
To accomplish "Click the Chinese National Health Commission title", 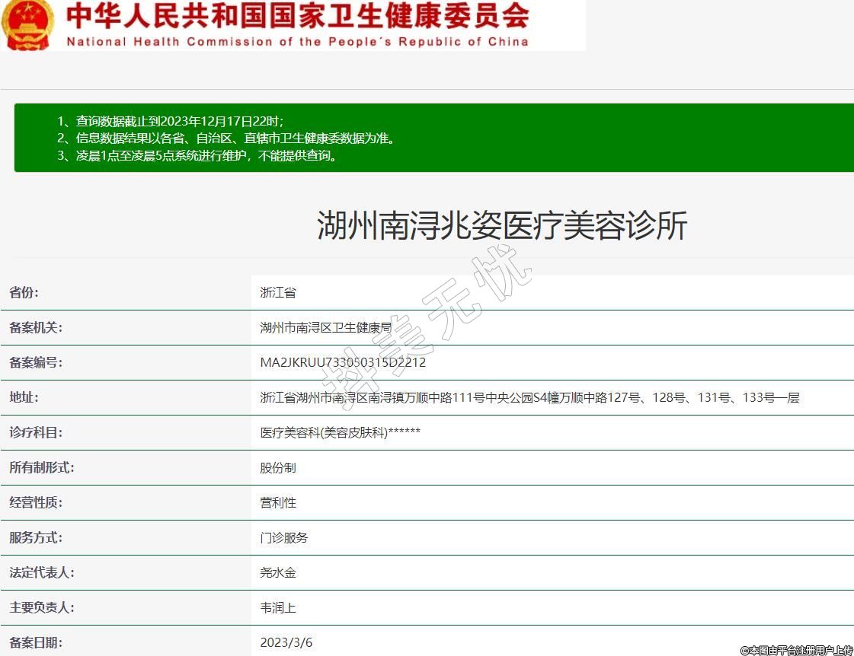I will (x=297, y=15).
